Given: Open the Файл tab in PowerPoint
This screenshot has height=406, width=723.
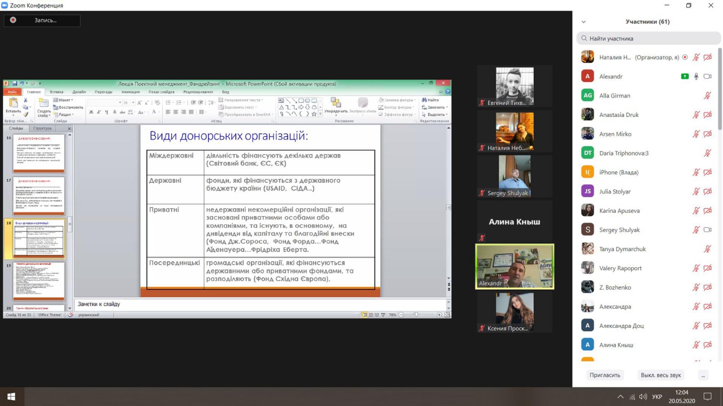Looking at the screenshot, I should click(x=12, y=92).
